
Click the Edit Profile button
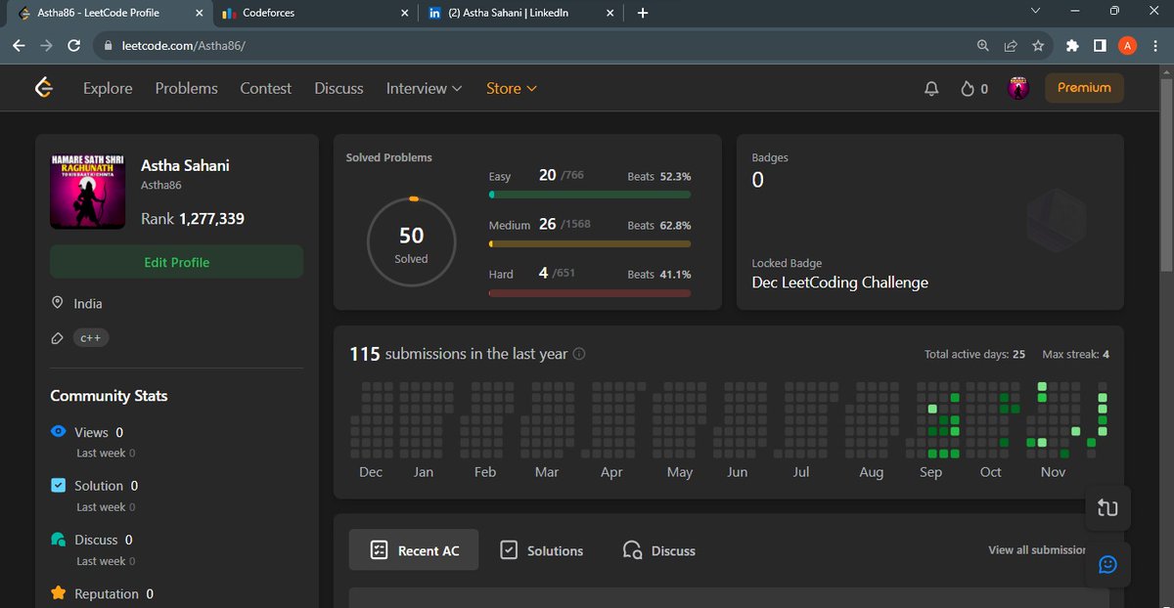pyautogui.click(x=176, y=262)
